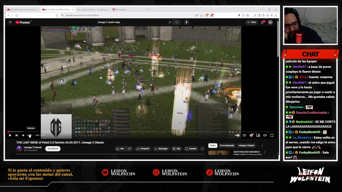Open the account avatar menu
Viewport: 342px width, 192px height.
pos(270,22)
